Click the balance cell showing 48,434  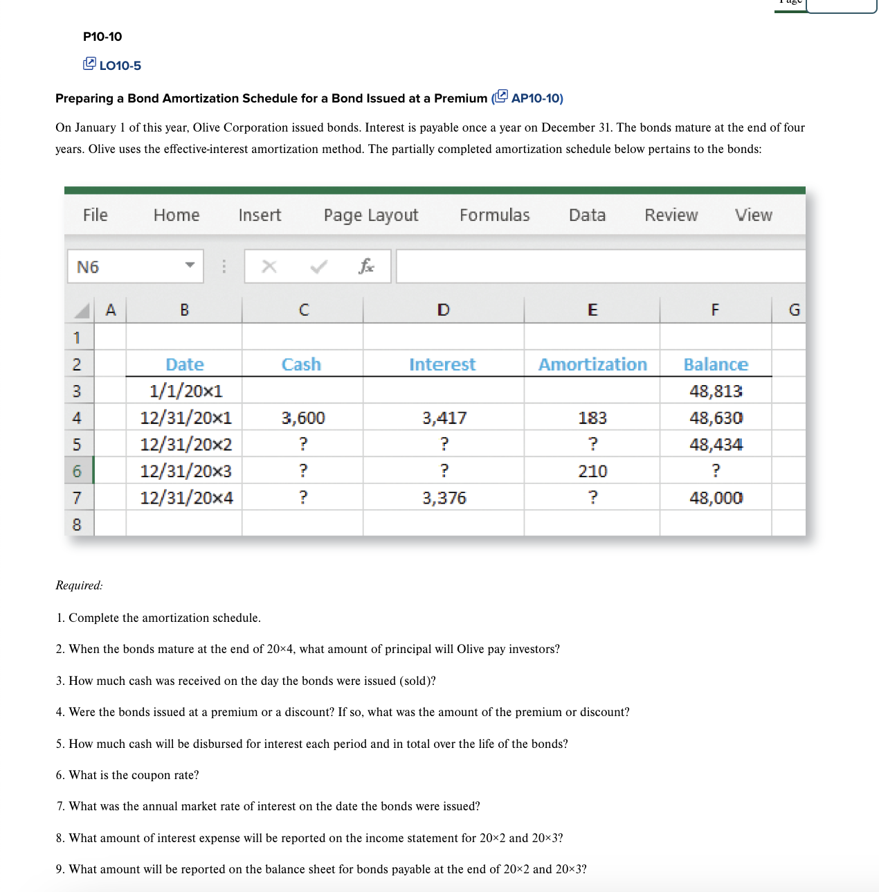[716, 444]
